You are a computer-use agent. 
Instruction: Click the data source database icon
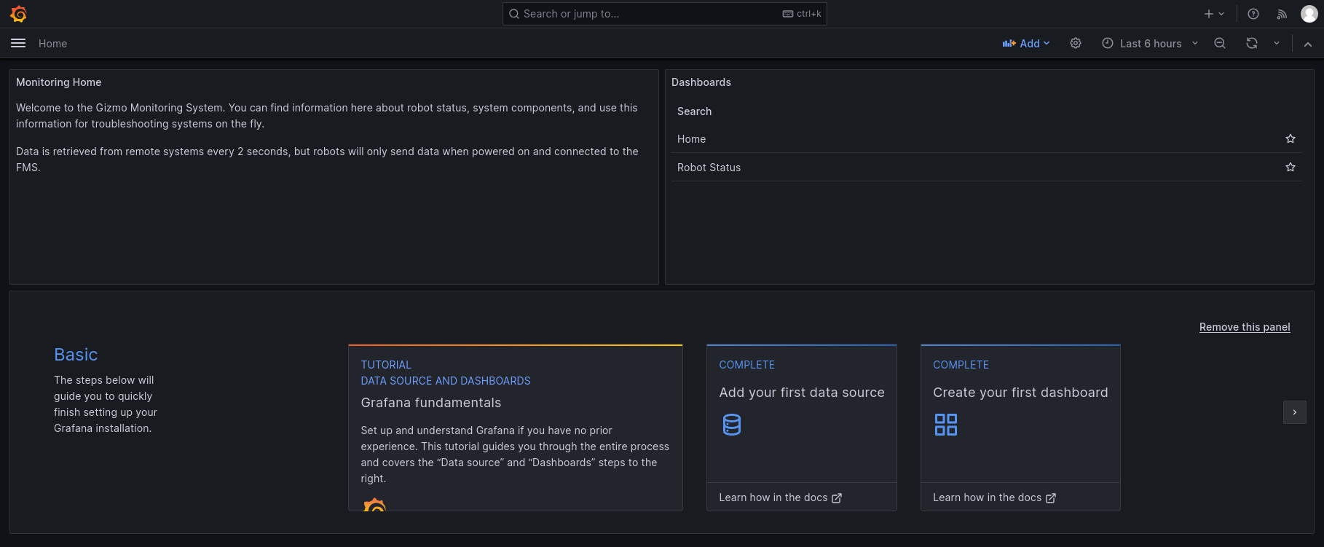tap(732, 425)
